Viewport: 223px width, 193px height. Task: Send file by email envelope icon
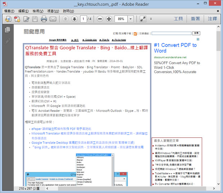53,19
